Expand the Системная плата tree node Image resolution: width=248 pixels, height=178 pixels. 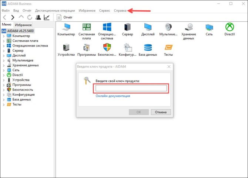[4, 41]
